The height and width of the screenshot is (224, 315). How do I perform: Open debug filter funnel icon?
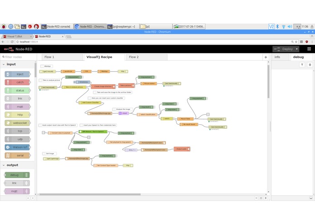click(302, 65)
